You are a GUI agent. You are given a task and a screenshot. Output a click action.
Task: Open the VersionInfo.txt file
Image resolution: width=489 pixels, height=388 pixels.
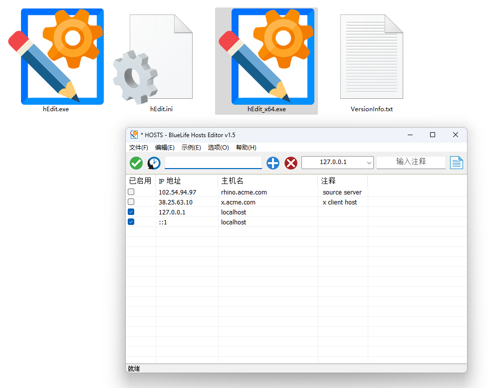click(371, 56)
